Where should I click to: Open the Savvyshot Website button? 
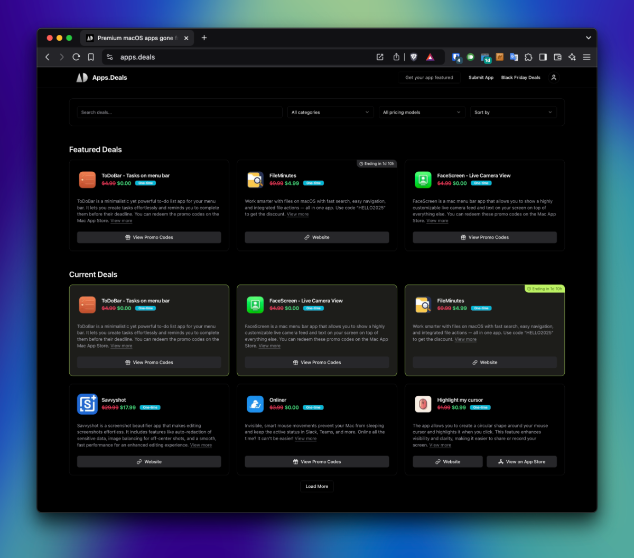click(x=149, y=462)
